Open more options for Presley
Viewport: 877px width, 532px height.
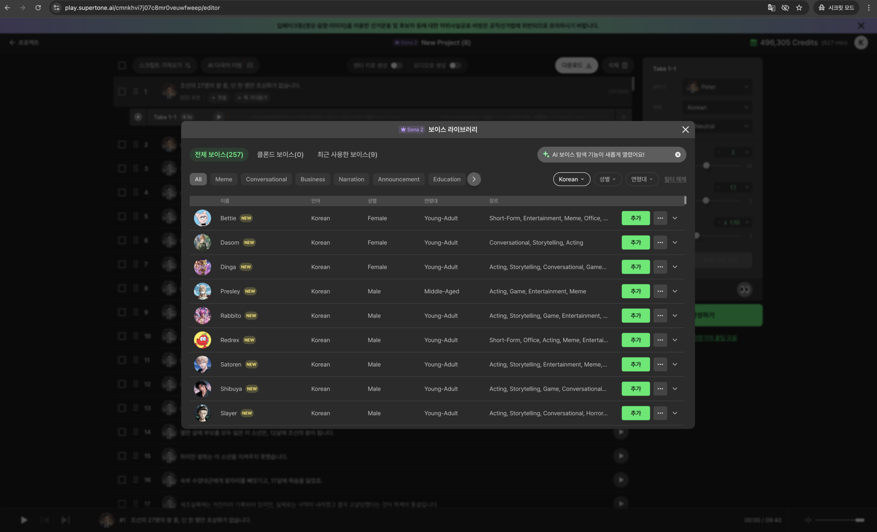click(x=660, y=291)
